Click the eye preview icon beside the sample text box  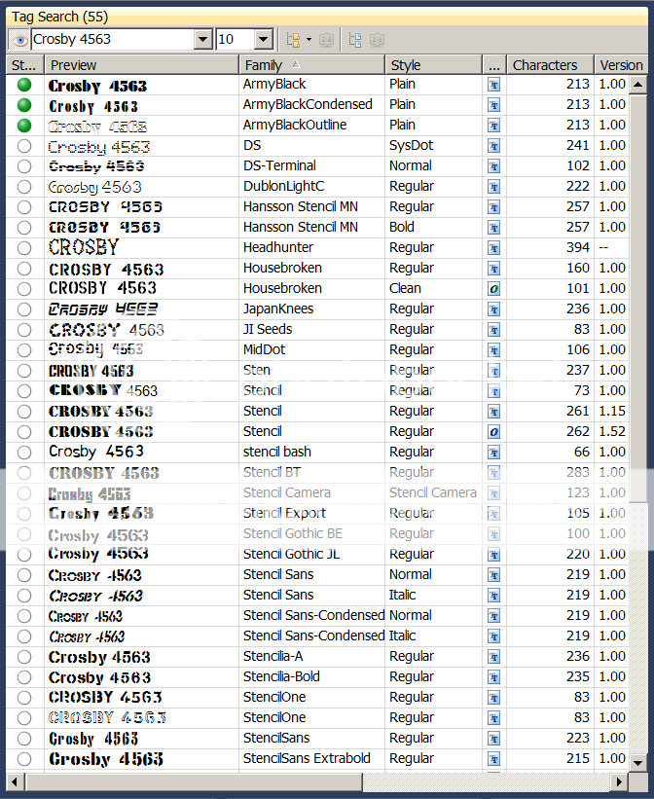18,40
